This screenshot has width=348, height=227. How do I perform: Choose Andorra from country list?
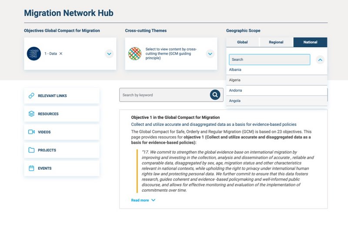pos(277,90)
